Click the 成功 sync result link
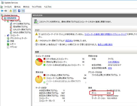 [x=110, y=68]
